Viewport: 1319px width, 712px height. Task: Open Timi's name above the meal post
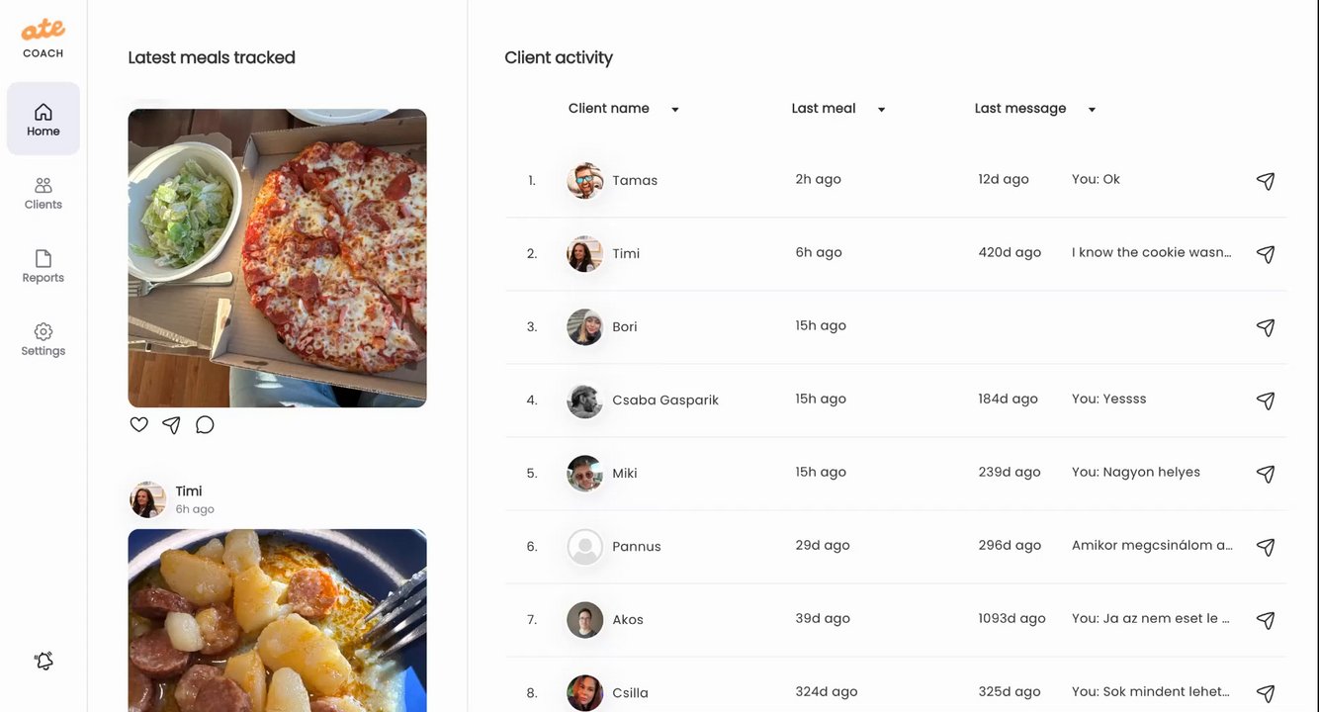(x=189, y=491)
